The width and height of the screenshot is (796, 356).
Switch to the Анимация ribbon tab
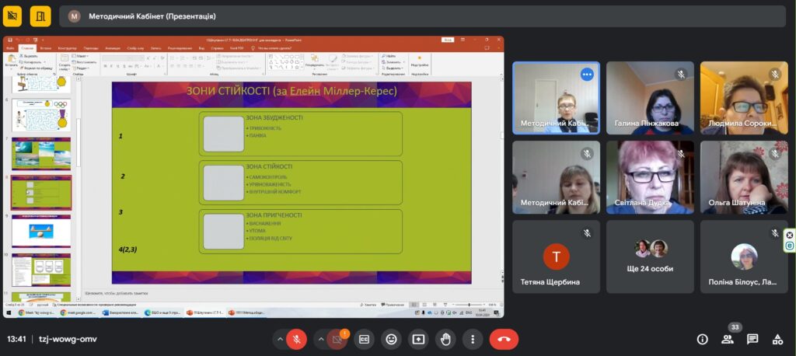[x=112, y=48]
